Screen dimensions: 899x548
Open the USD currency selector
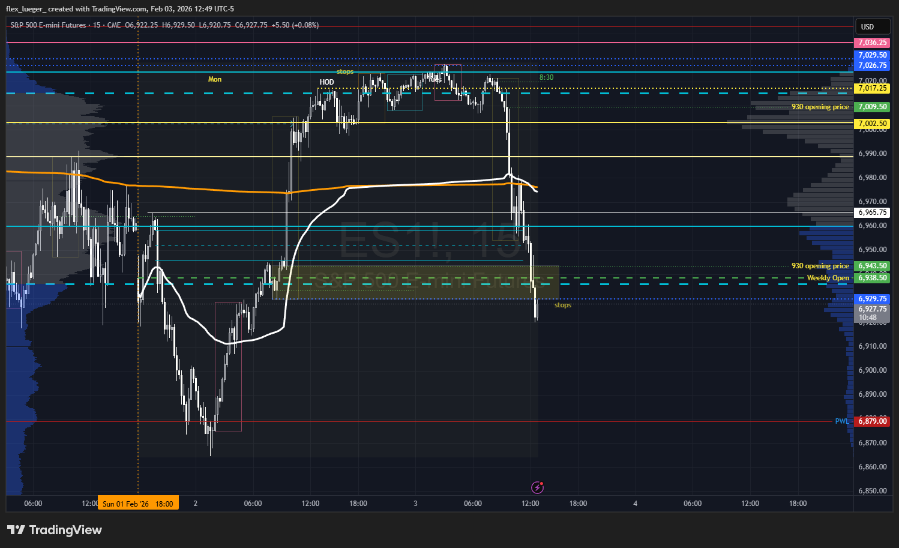point(867,26)
